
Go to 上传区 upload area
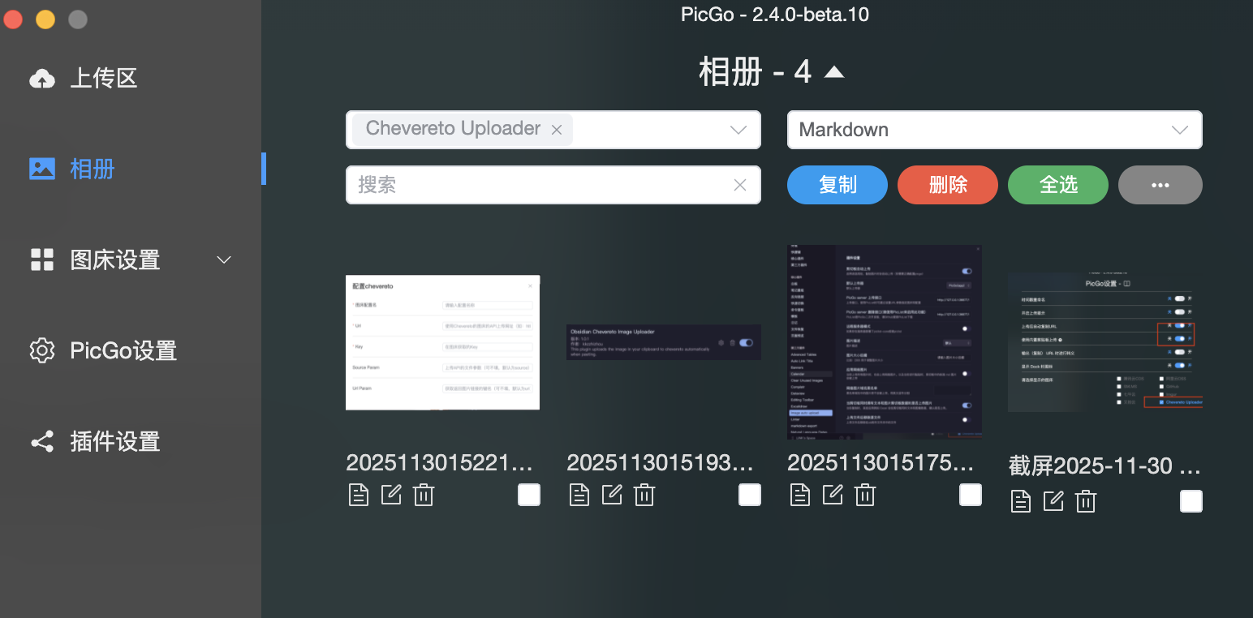tap(103, 79)
